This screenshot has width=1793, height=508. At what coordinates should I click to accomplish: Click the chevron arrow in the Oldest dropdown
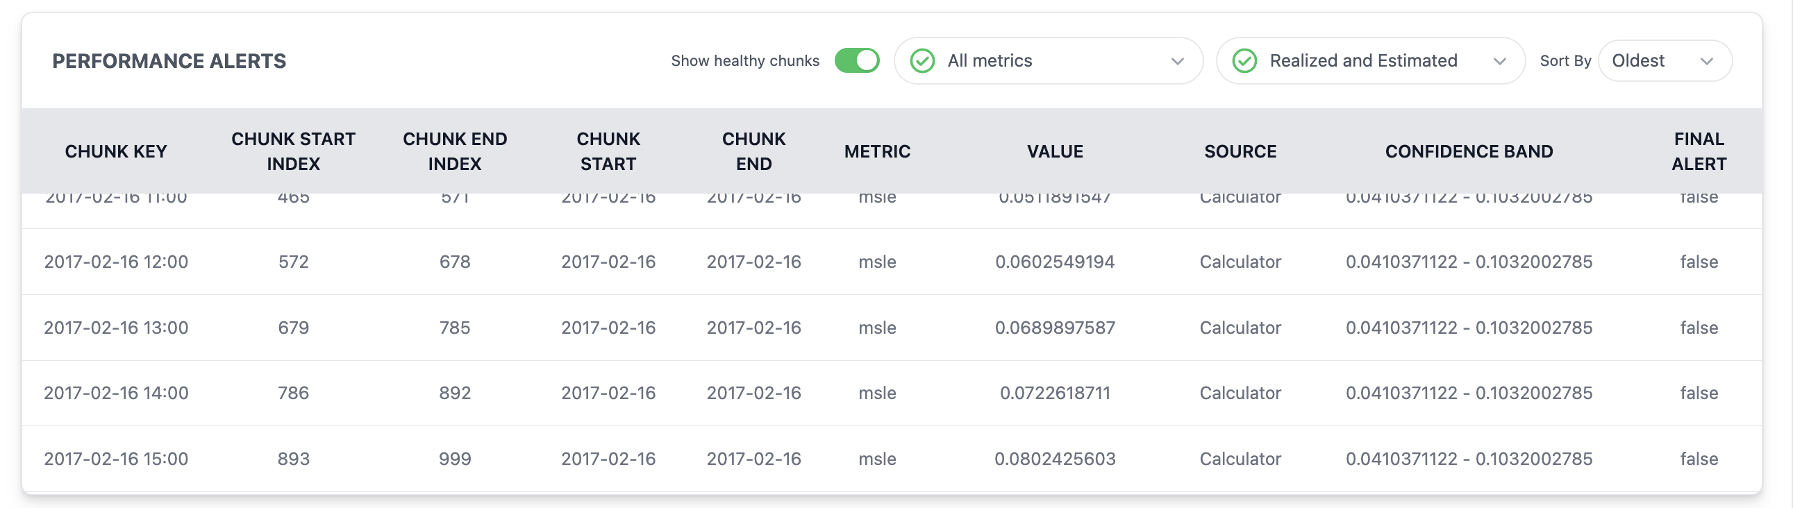click(x=1706, y=61)
